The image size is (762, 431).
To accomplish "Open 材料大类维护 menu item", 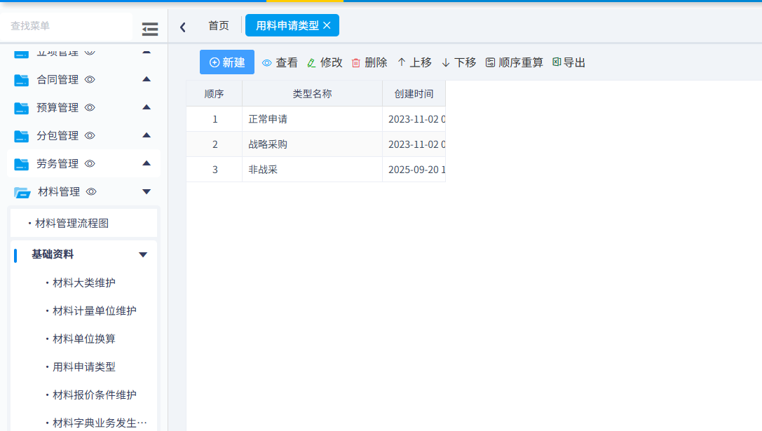I will [x=84, y=283].
